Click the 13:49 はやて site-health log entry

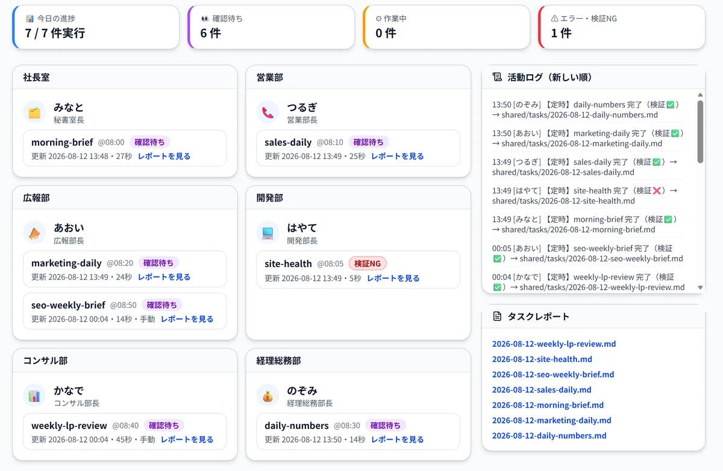[588, 196]
